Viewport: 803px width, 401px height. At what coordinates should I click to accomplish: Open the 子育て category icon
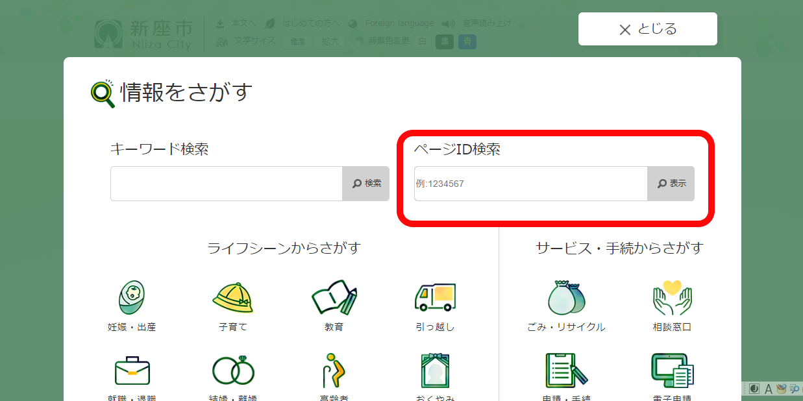pos(232,298)
